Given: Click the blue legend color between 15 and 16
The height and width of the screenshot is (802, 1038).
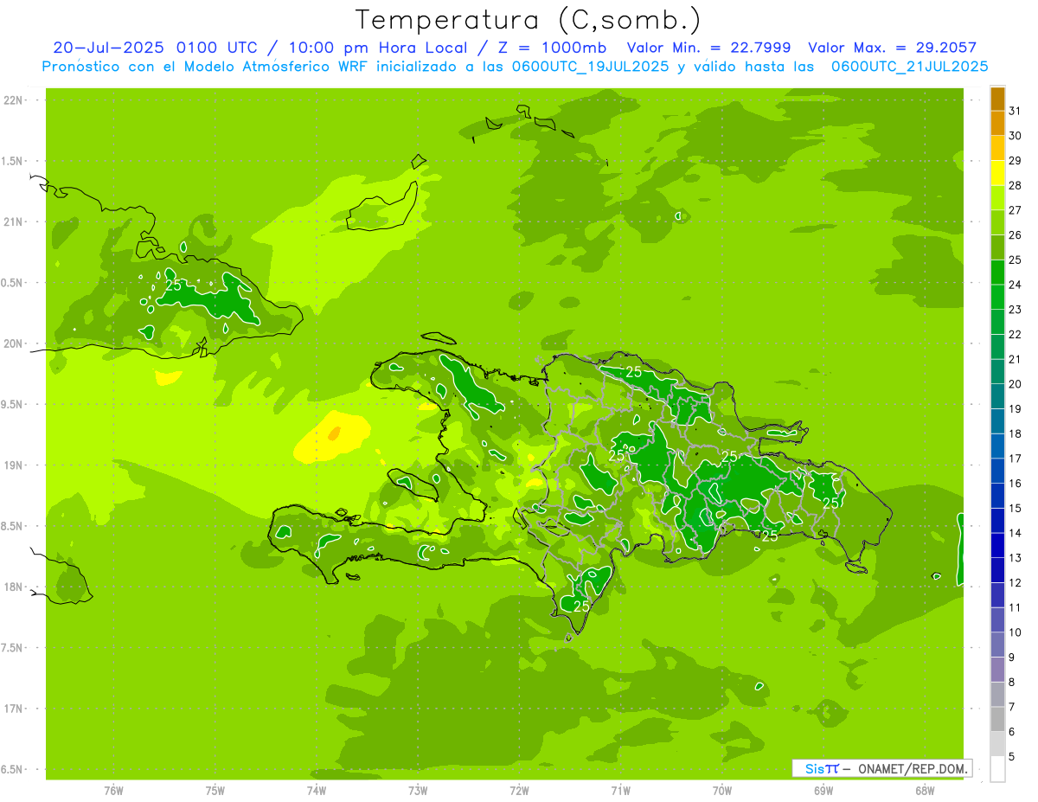Looking at the screenshot, I should click(997, 496).
